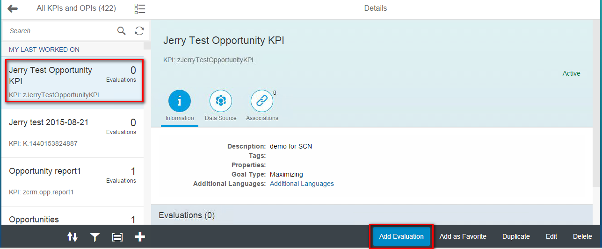Viewport: 602px width, 249px height.
Task: Click the search magnifier icon
Action: click(121, 31)
